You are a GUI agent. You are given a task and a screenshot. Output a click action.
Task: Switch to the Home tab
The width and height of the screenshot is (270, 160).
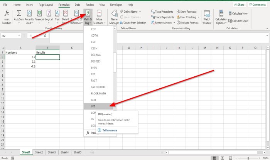[x=17, y=5]
